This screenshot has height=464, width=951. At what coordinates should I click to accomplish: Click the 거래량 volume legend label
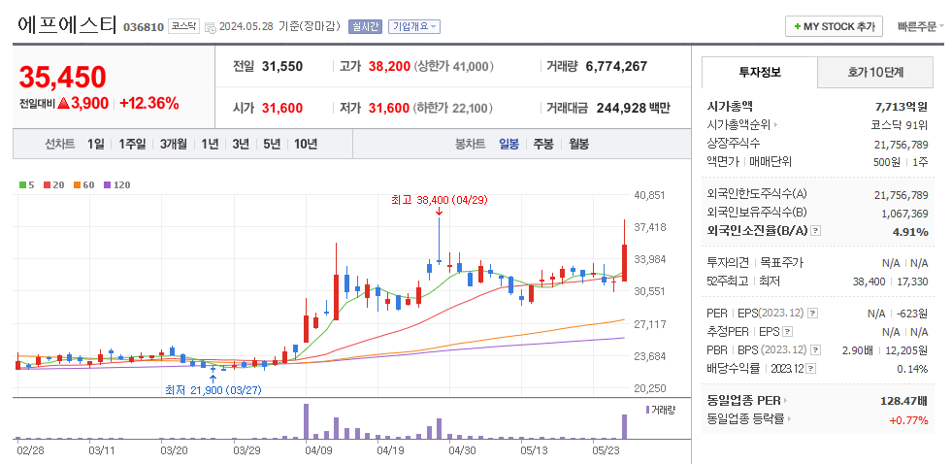(x=662, y=410)
